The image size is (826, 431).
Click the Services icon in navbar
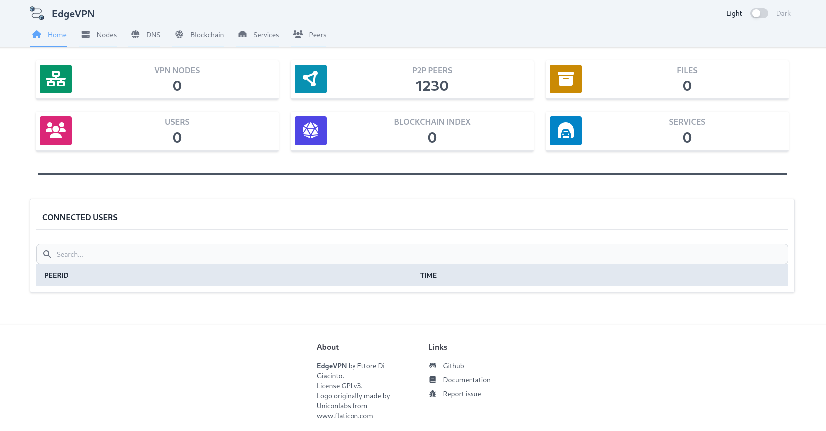243,34
